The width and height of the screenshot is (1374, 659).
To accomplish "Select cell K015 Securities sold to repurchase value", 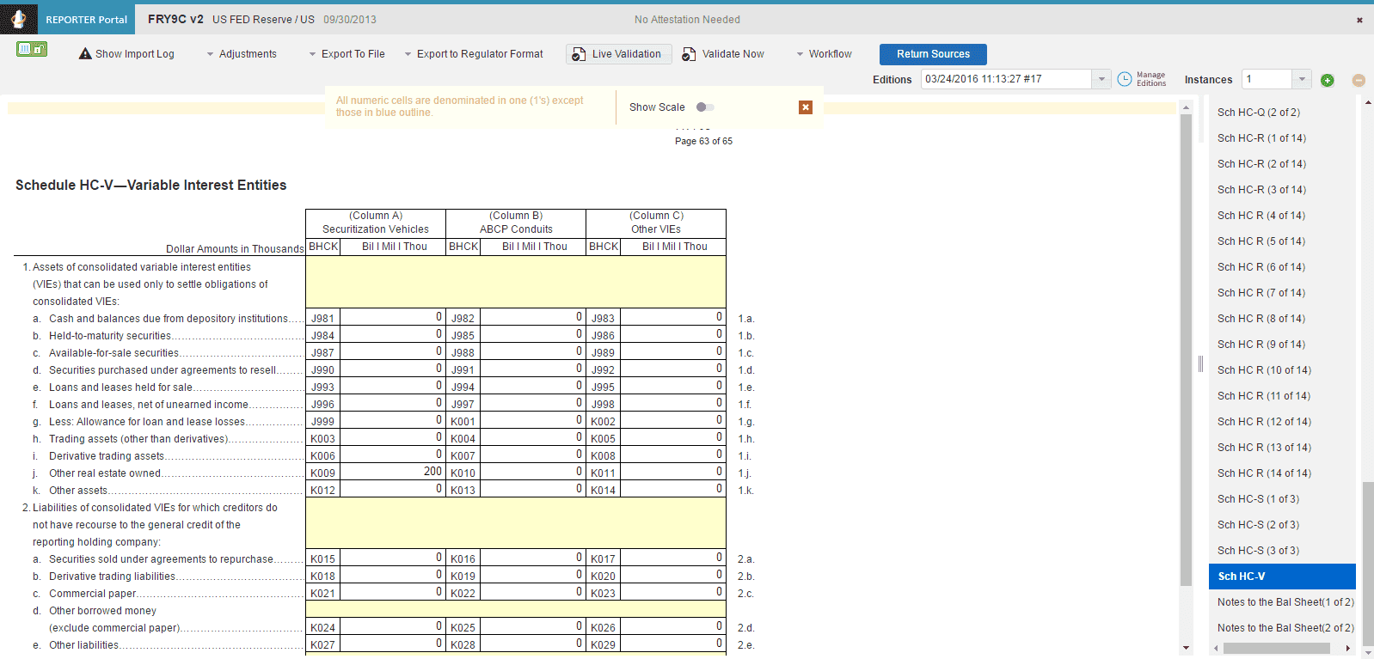I will 393,558.
